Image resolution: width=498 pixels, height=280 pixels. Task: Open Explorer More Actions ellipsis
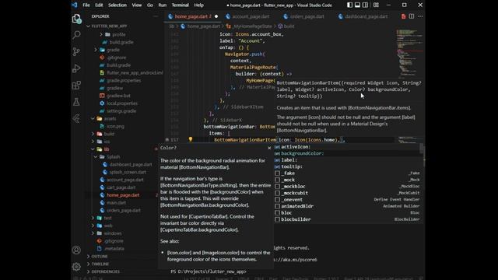click(156, 16)
